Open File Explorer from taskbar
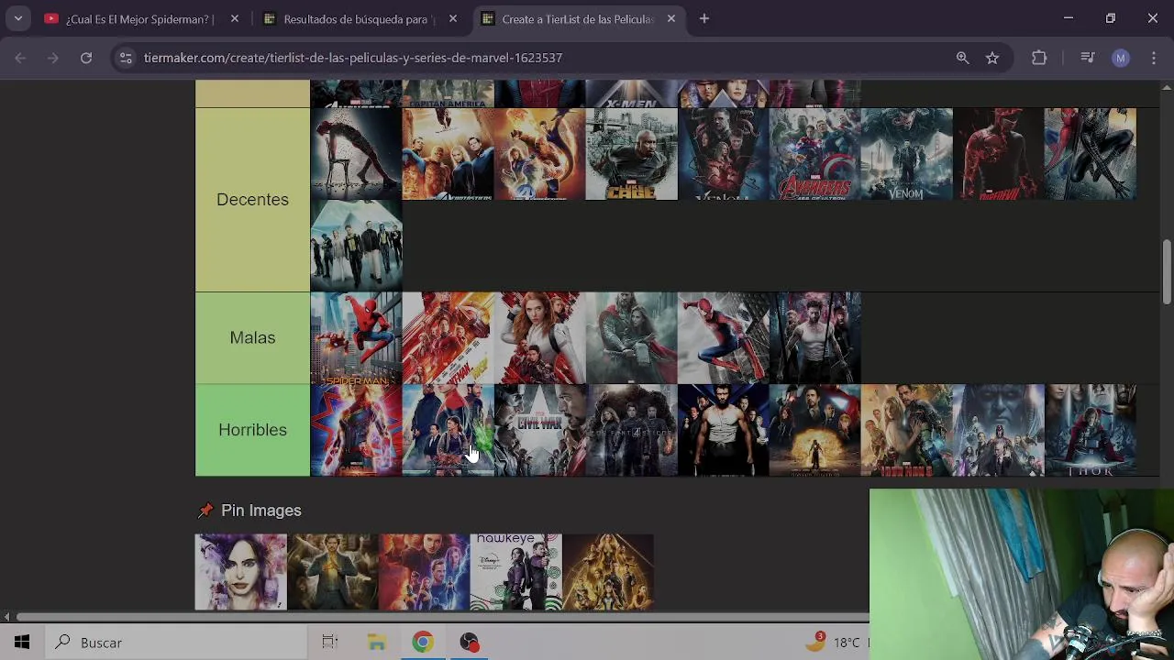Image resolution: width=1174 pixels, height=660 pixels. tap(377, 643)
